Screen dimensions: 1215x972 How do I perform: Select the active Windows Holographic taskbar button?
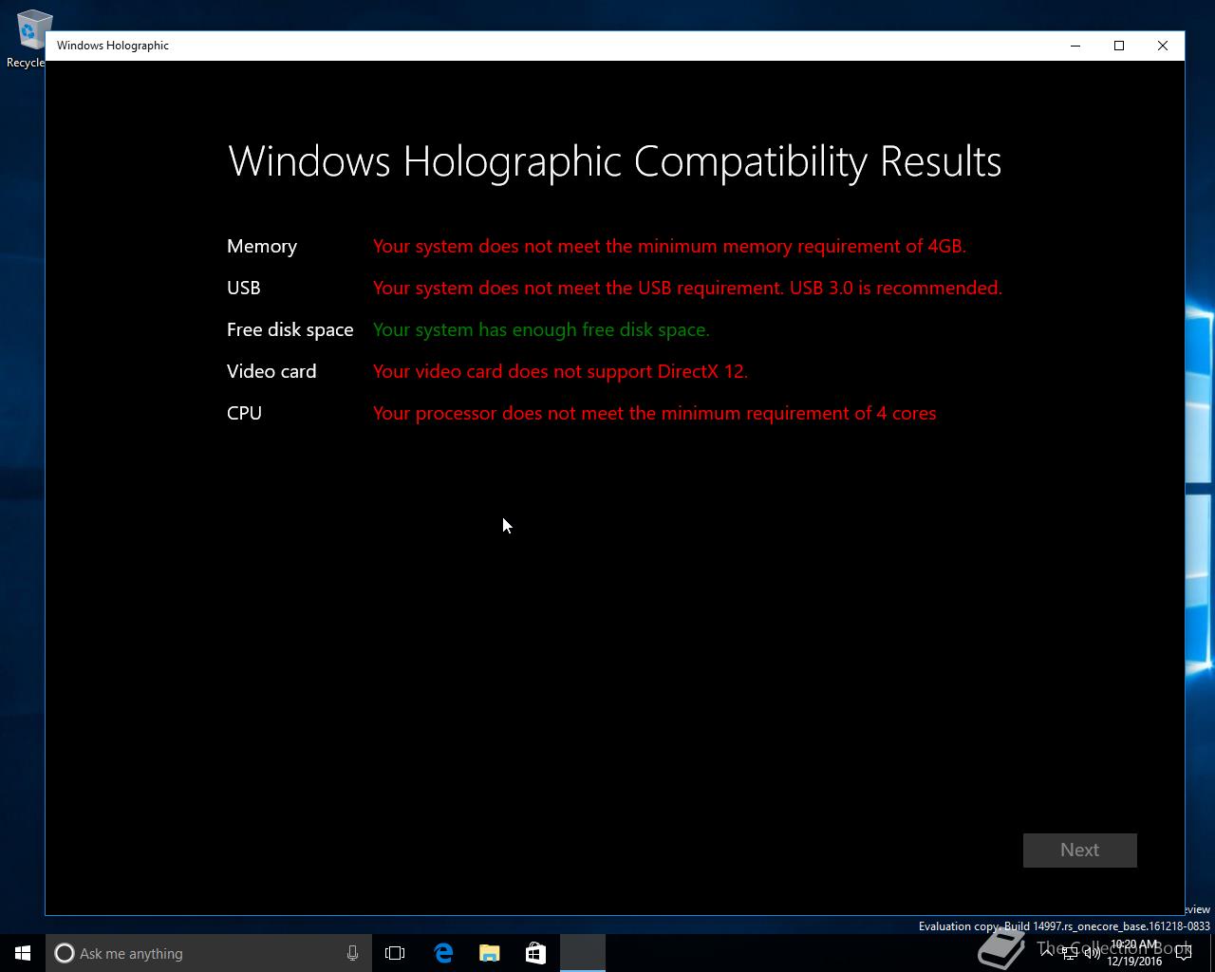tap(583, 953)
